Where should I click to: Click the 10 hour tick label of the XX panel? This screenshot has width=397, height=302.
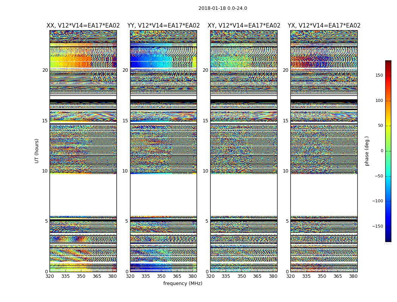(x=45, y=171)
